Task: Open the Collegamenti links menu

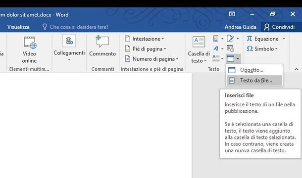Action: (69, 48)
